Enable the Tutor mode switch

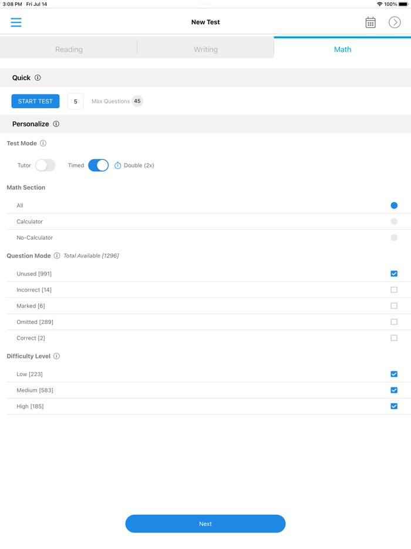pos(45,165)
